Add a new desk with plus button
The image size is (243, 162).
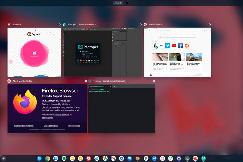127,3
